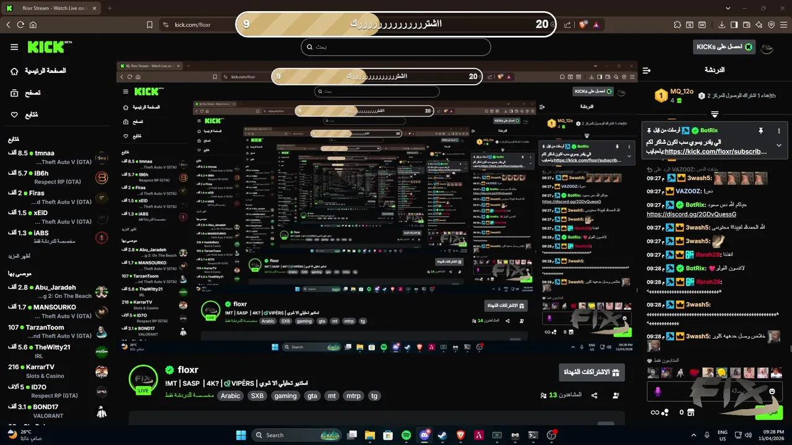Open the Windows Start menu

[x=241, y=435]
